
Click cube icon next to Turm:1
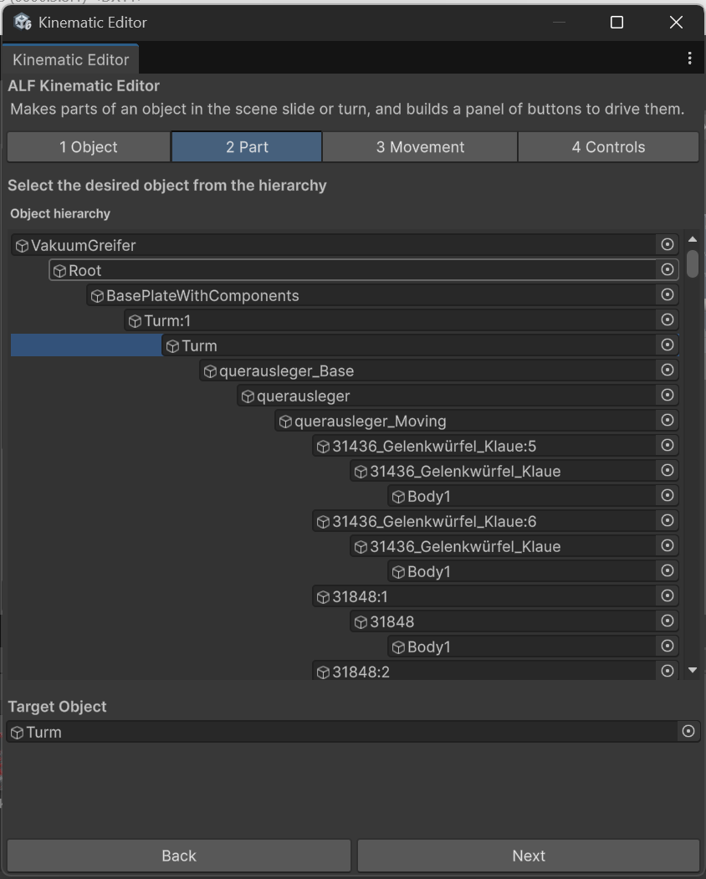point(135,321)
